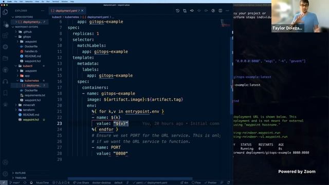Open requirements.txt in the explorer
The width and height of the screenshot is (329, 185).
pos(34,95)
